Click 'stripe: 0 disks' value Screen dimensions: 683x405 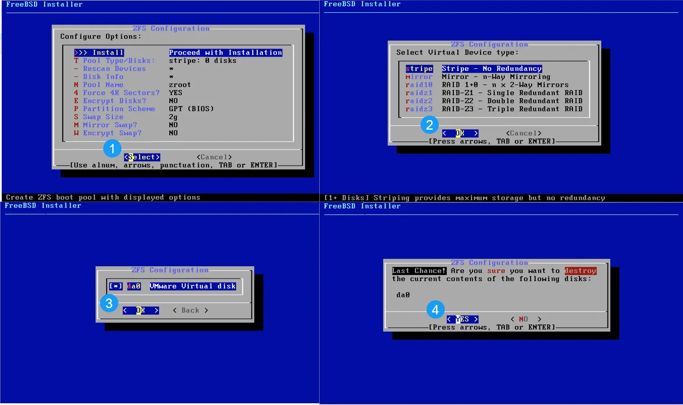coord(203,61)
